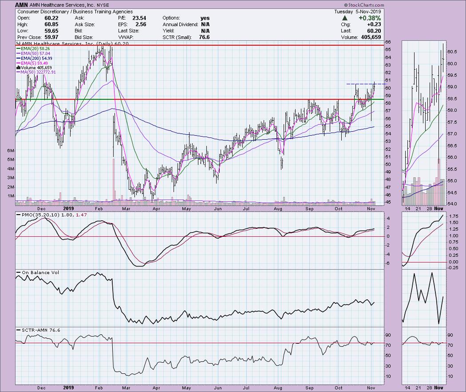
Task: Click the zoomed price chart thumbnail panel
Action: (424, 123)
